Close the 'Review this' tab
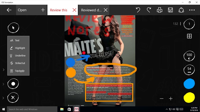Image resolution: width=200 pixels, height=112 pixels. [x=74, y=10]
